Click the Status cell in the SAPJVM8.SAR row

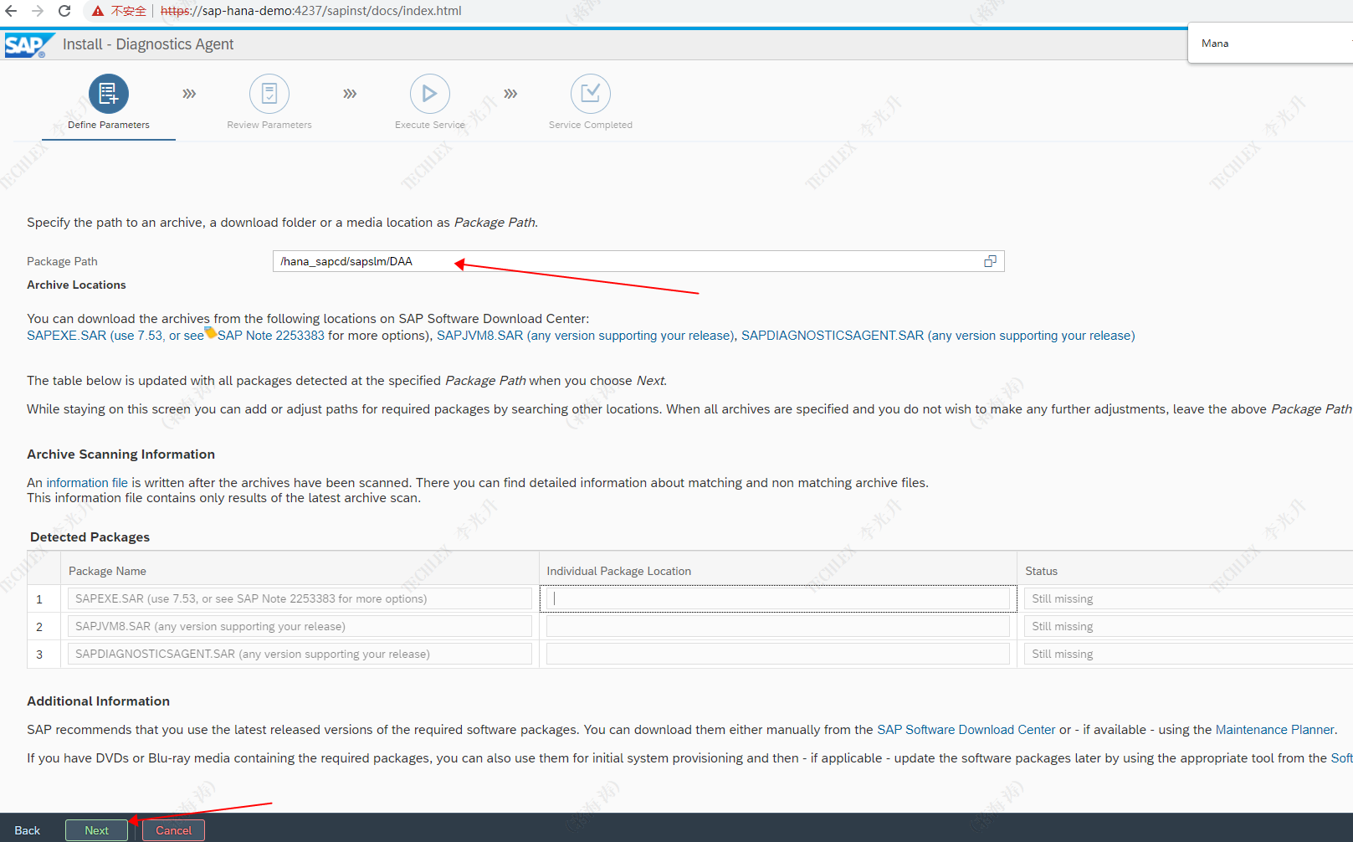click(x=1188, y=626)
